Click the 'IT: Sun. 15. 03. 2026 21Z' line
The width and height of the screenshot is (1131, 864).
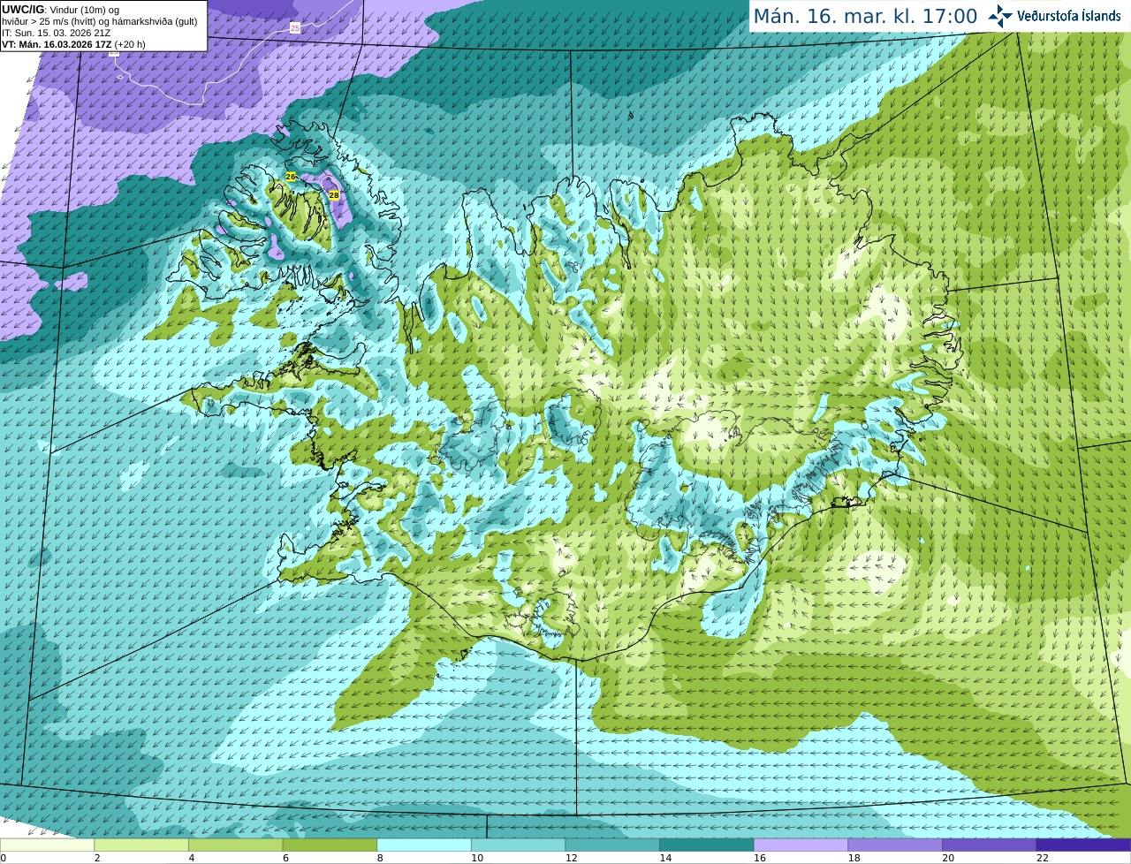56,33
